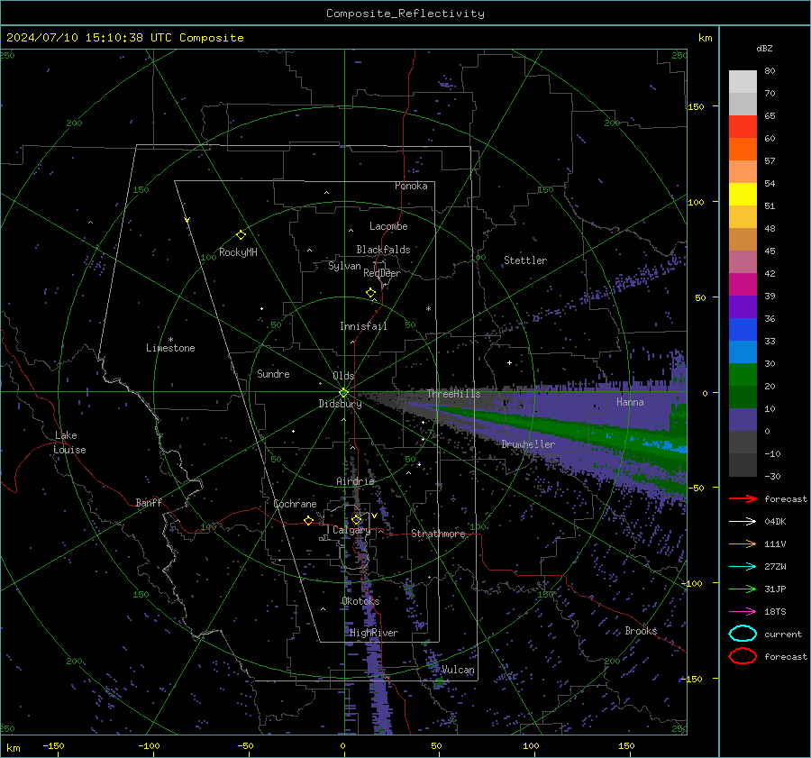The width and height of the screenshot is (811, 758).
Task: Click the RedDeer city label
Action: point(382,273)
